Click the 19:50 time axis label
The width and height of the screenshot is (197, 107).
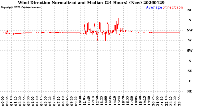(x=149, y=101)
